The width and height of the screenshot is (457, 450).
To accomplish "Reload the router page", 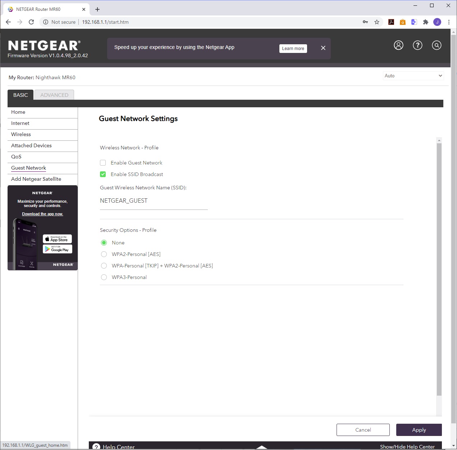I will coord(31,22).
